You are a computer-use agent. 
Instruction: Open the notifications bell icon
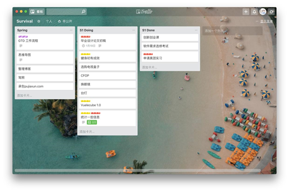254,11
